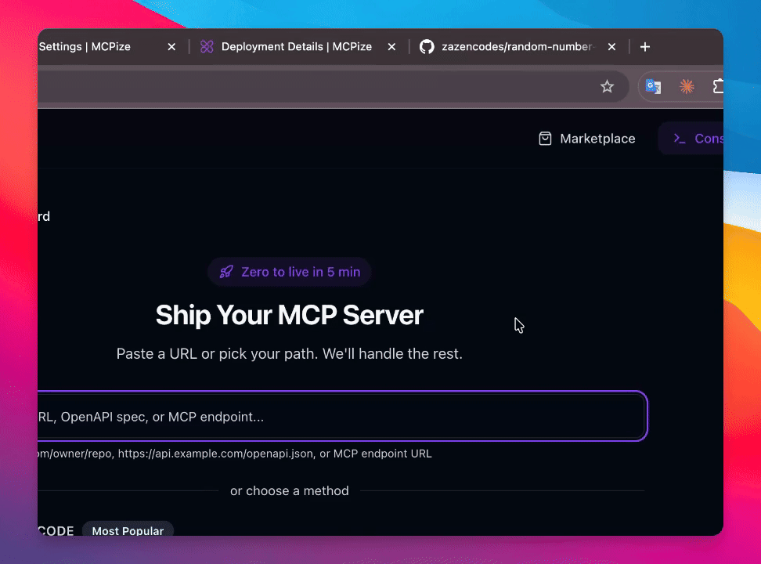Image resolution: width=761 pixels, height=564 pixels.
Task: Click the GitHub favicon on the tab
Action: pos(427,47)
